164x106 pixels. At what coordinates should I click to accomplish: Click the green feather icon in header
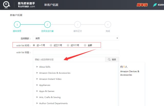pyautogui.click(x=155, y=5)
